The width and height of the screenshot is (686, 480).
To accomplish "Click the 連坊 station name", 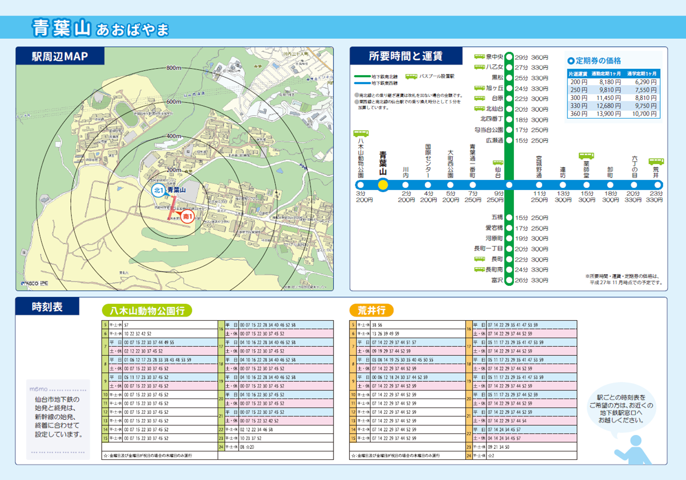I will pyautogui.click(x=563, y=172).
